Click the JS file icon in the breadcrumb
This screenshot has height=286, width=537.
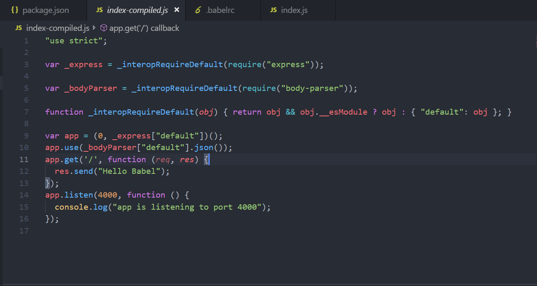coord(18,28)
